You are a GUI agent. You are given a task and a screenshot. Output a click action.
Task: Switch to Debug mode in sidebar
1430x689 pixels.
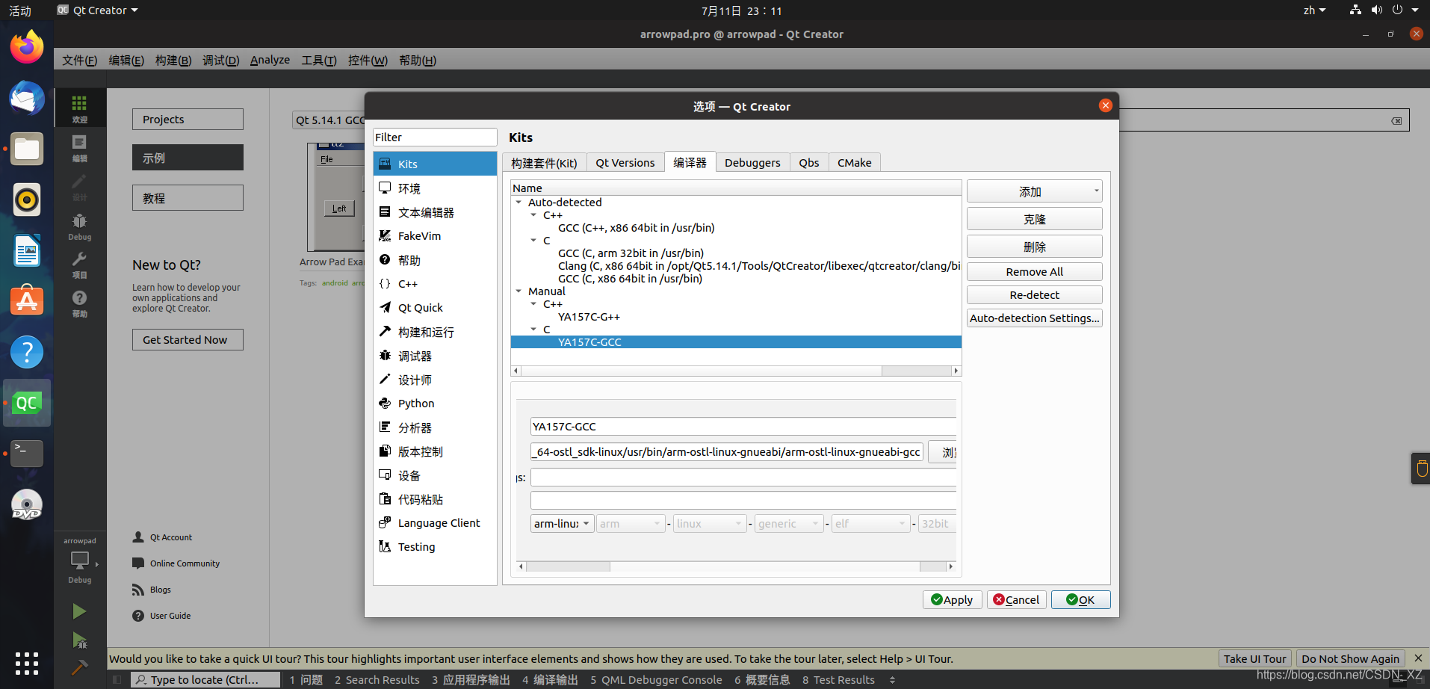tap(79, 227)
